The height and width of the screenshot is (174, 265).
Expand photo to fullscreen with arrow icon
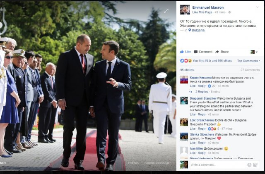pyautogui.click(x=166, y=11)
